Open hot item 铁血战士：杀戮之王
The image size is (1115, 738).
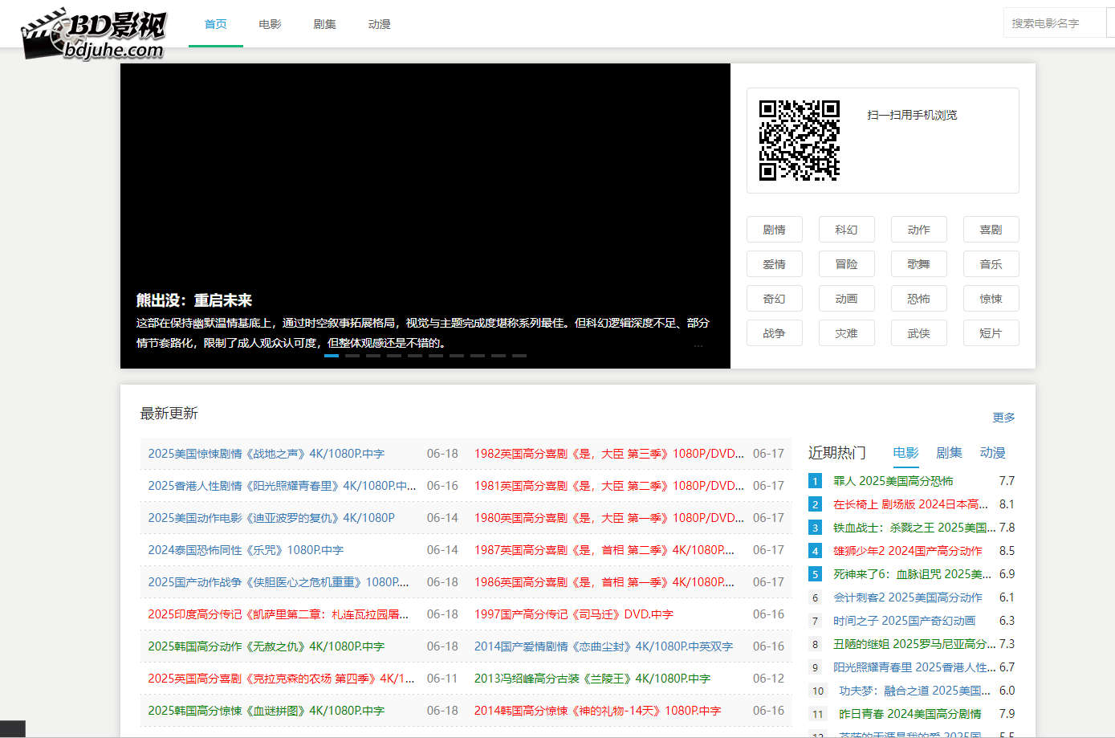914,528
